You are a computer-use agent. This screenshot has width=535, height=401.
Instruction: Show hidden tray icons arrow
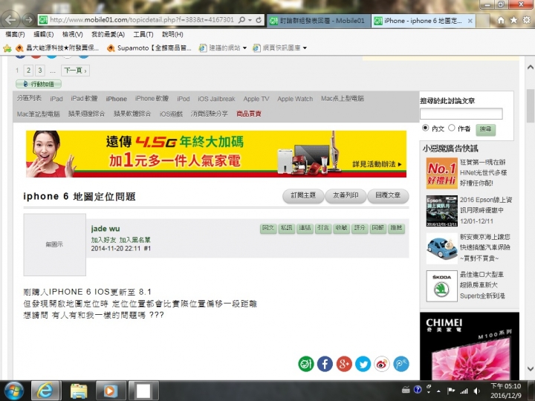point(438,391)
